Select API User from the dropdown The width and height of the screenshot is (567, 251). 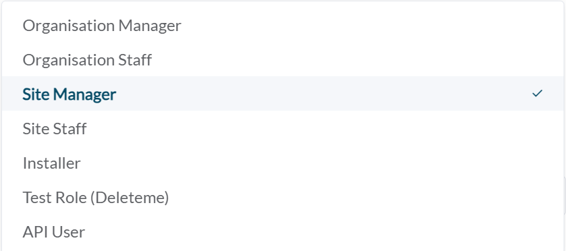283,232
